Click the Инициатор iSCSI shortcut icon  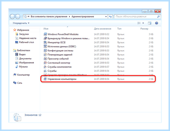[x=45, y=42]
